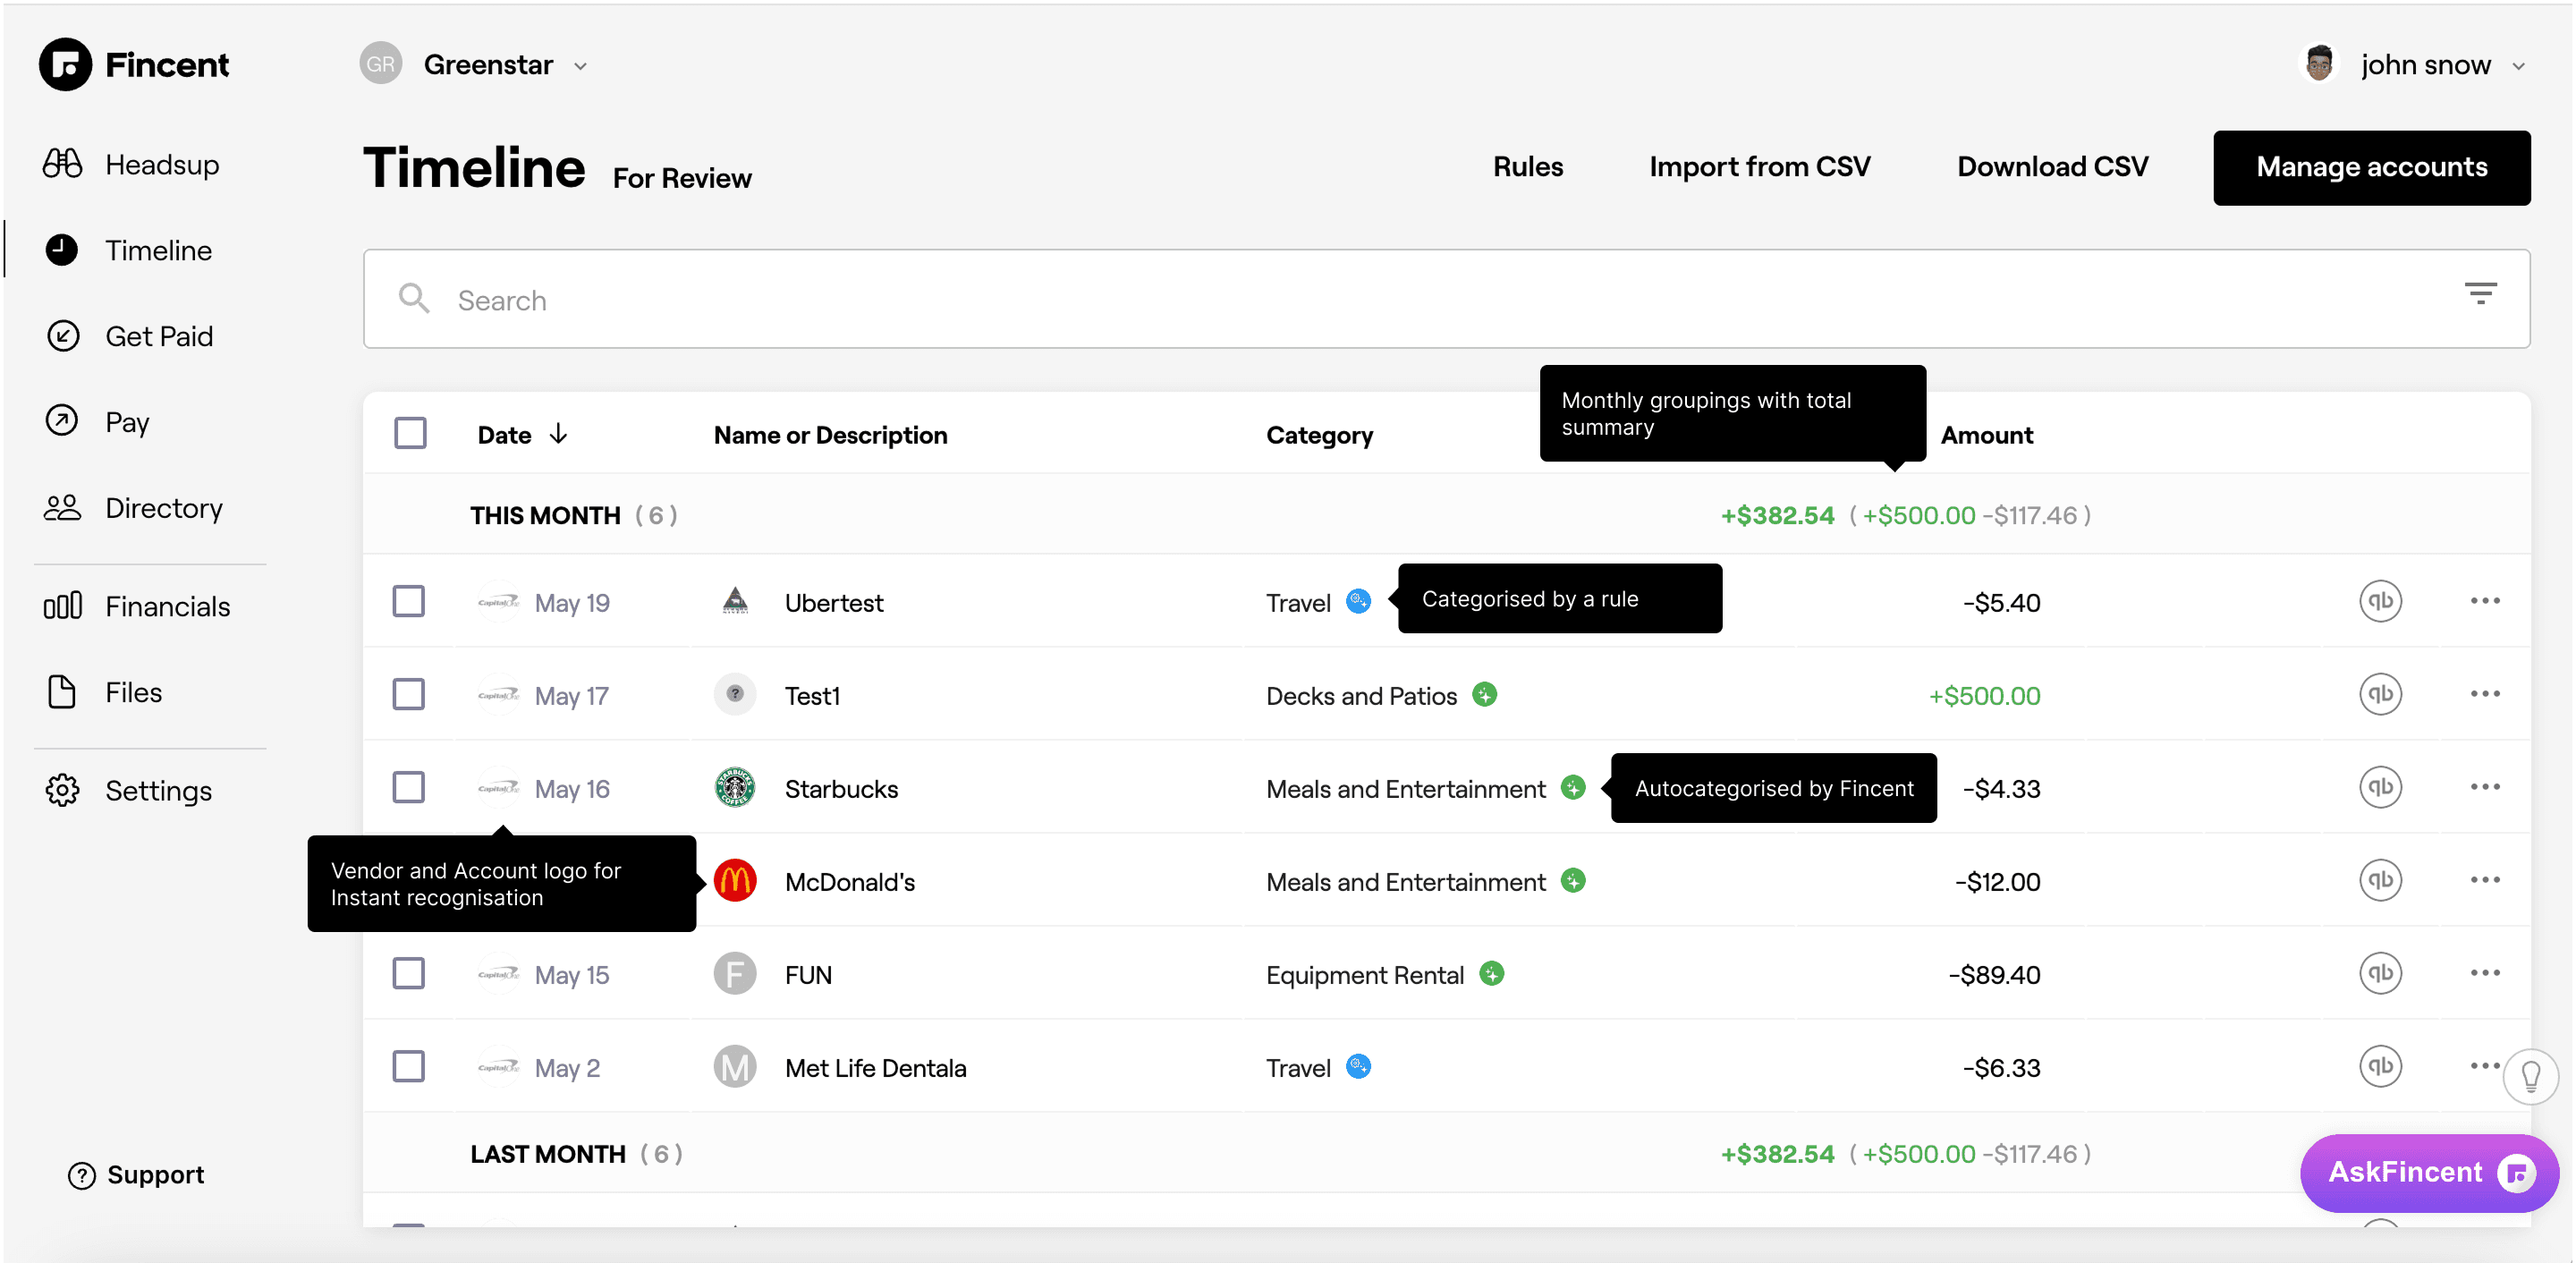2576x1263 pixels.
Task: Expand the Greenstar company dropdown
Action: click(580, 67)
